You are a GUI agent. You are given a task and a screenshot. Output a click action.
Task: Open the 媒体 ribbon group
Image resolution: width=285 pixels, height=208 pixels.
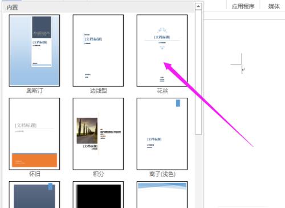tap(274, 6)
